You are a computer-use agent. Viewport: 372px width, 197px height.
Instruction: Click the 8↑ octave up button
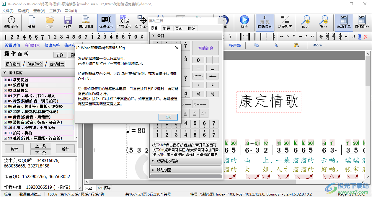[198, 94]
